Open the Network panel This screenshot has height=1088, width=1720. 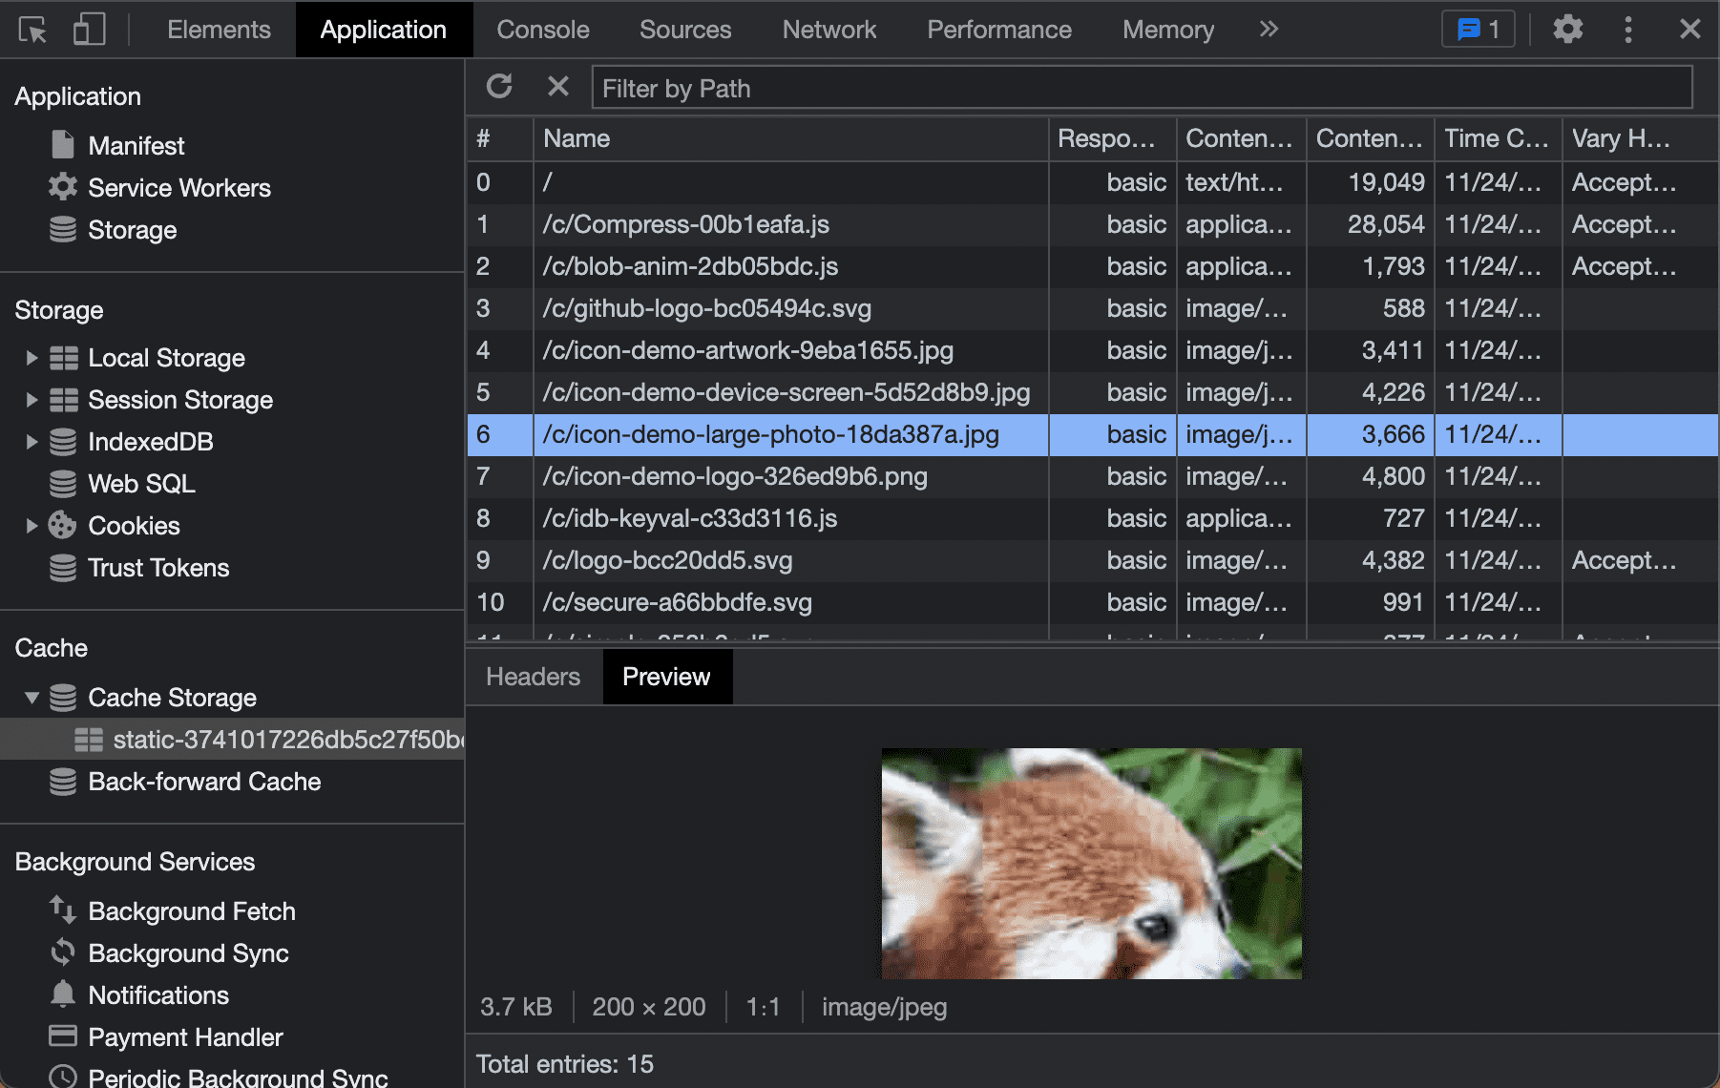click(x=829, y=30)
